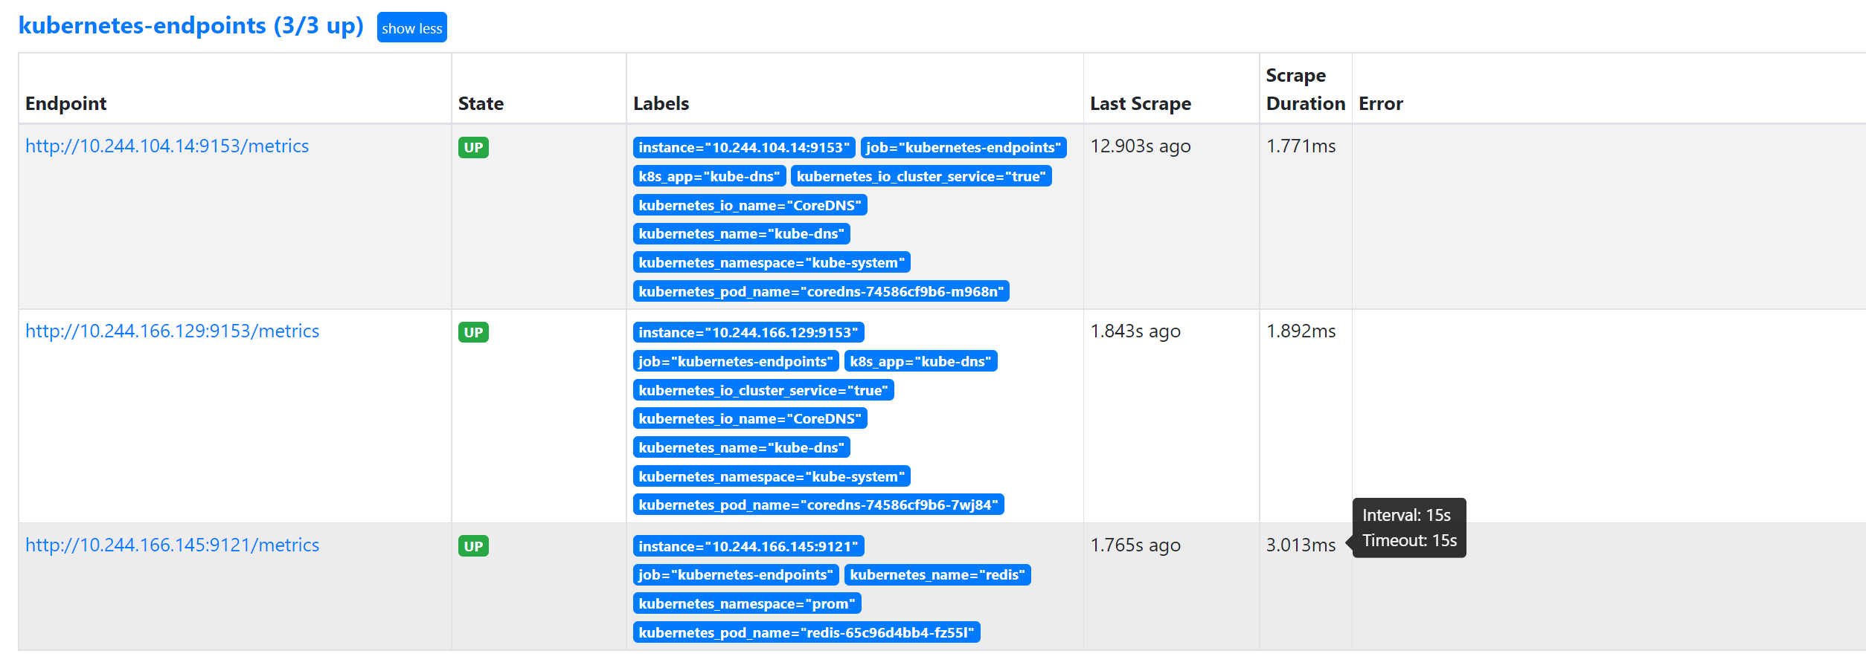Open the 10.244.166.129:9153 metrics endpoint link
Viewport: 1866px width, 671px height.
173,331
